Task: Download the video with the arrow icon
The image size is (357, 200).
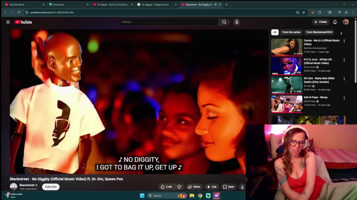Action: pos(242,187)
